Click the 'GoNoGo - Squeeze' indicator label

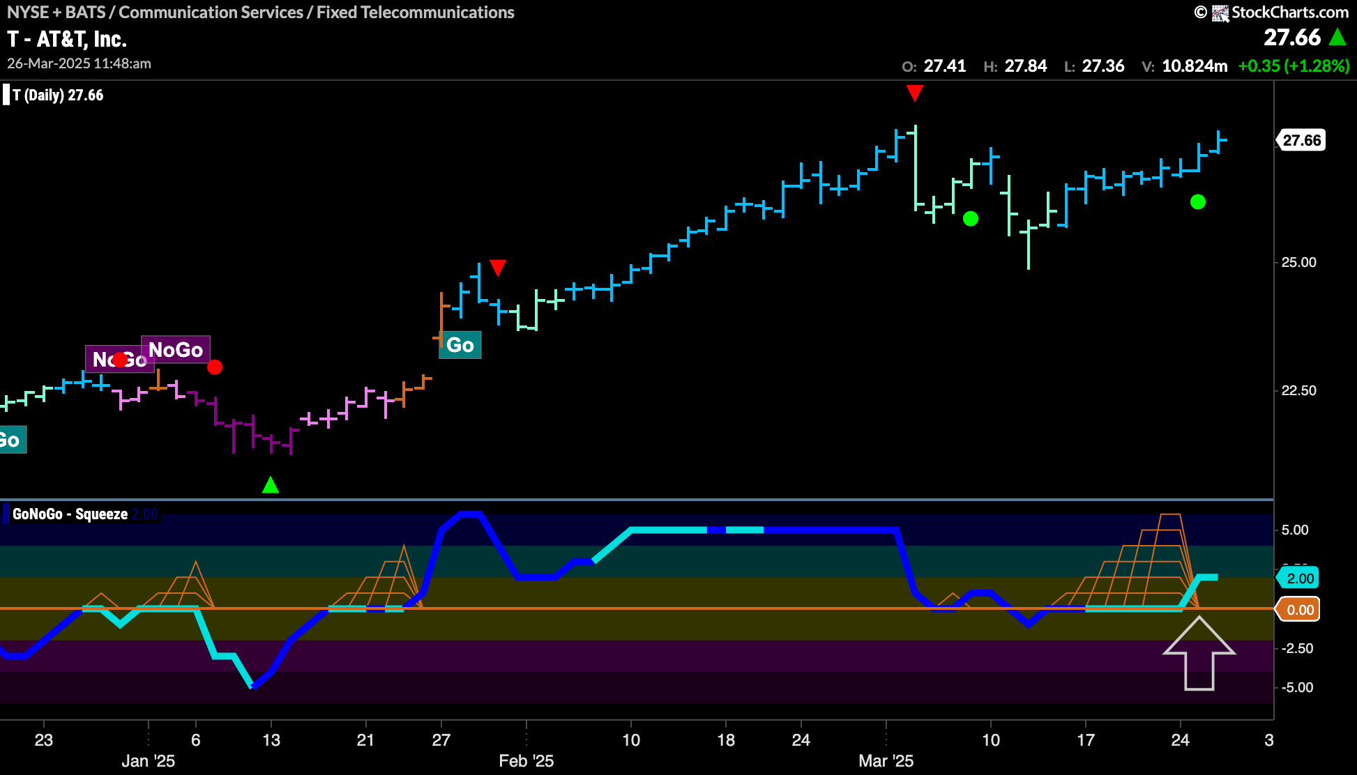(70, 514)
